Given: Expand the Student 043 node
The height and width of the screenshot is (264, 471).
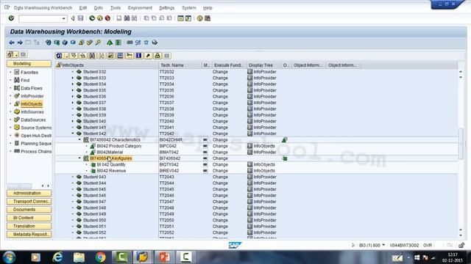Looking at the screenshot, I should (x=73, y=177).
